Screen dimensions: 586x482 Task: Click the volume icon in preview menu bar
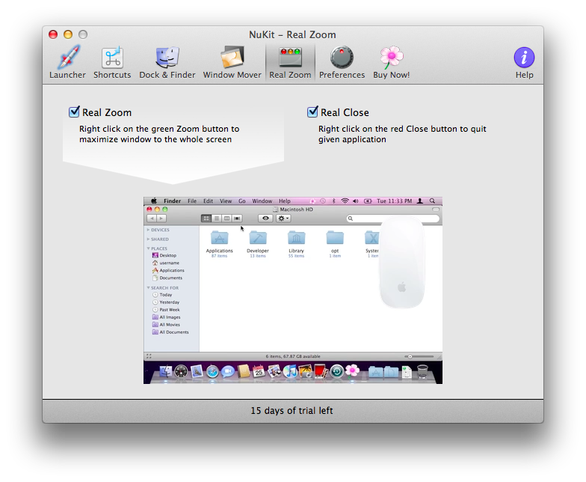(x=356, y=201)
